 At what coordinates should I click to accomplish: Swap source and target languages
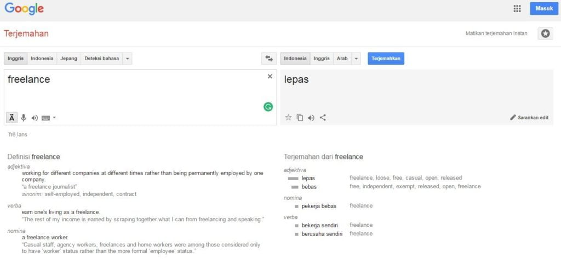(269, 59)
